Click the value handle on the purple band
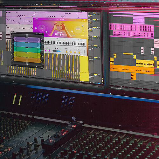Image resolution: width=159 pixels, height=159 pixels. [27, 38]
